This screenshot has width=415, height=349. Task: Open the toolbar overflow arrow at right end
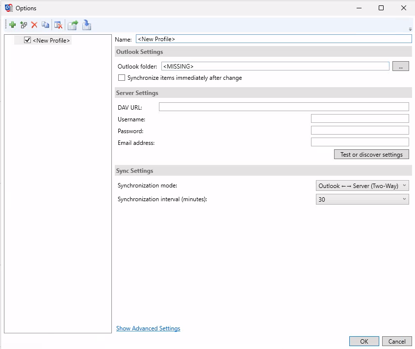click(x=410, y=29)
